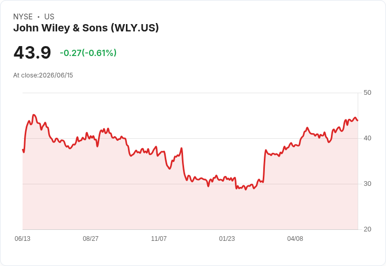This screenshot has width=386, height=266.
Task: Click the sharp vertical jump on the line in March
Action: [x=264, y=166]
